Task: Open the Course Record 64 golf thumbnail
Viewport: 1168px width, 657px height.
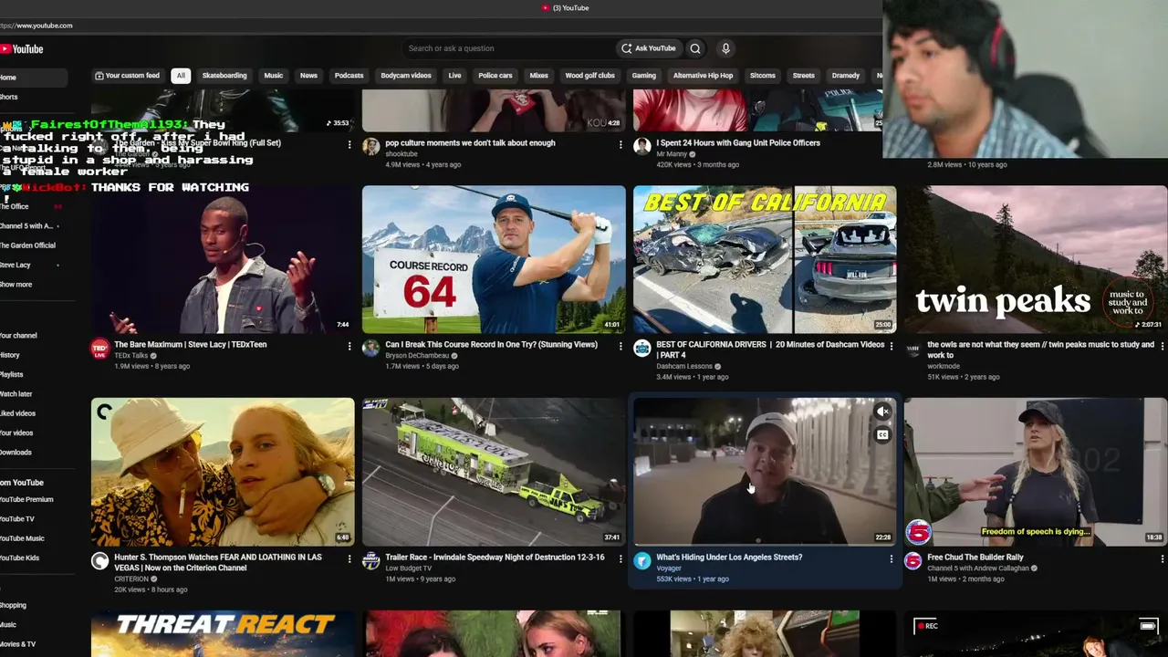Action: point(494,260)
